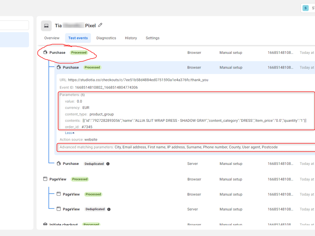Screen dimensions: 315x236
Task: Click the pencil icon to rename the pixel
Action: [x=100, y=25]
